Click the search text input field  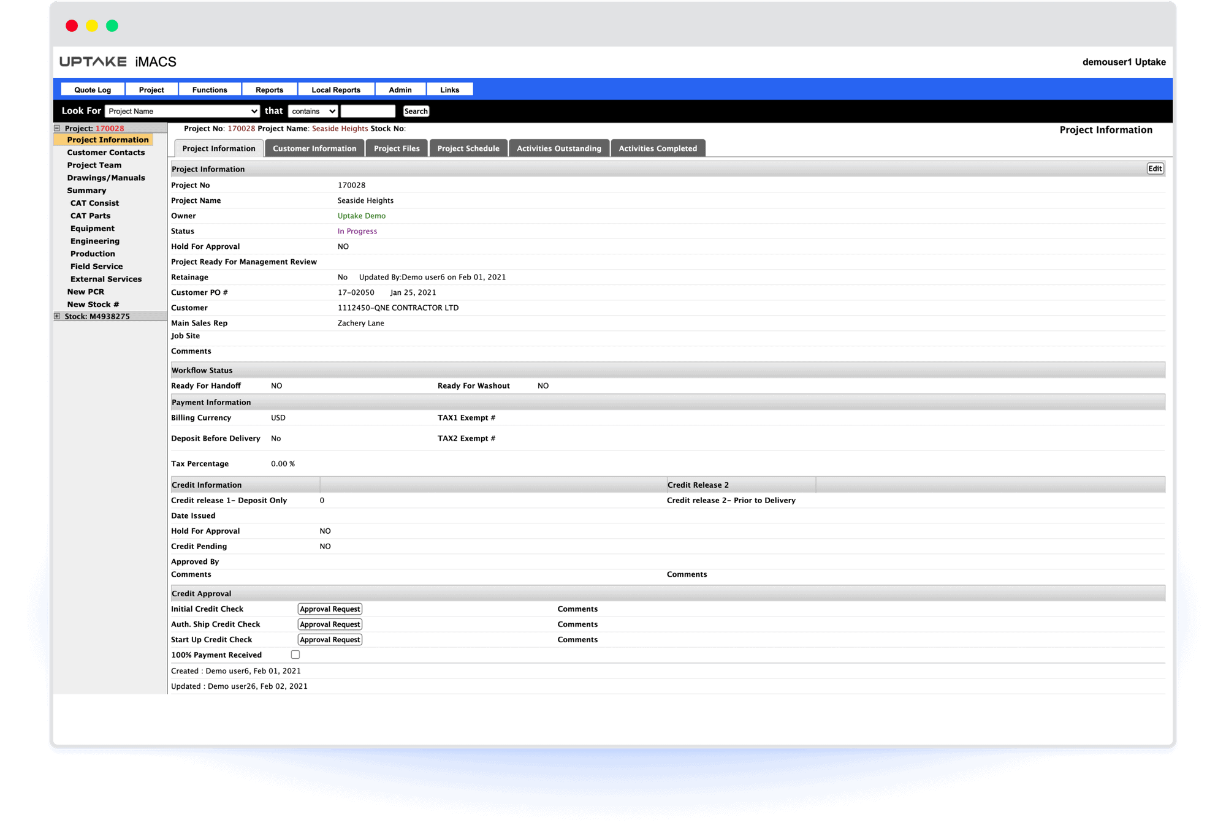[368, 111]
